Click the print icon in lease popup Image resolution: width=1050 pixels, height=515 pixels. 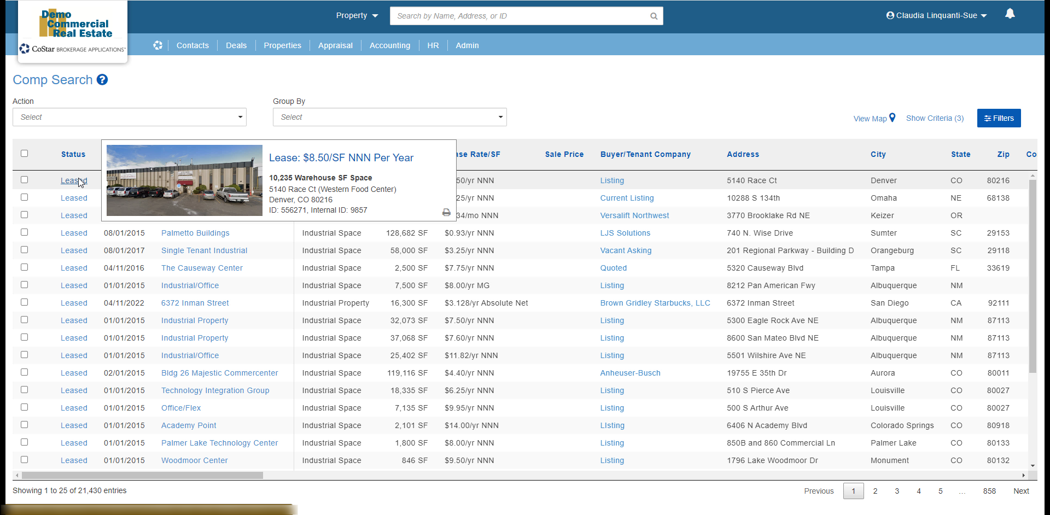click(x=446, y=212)
